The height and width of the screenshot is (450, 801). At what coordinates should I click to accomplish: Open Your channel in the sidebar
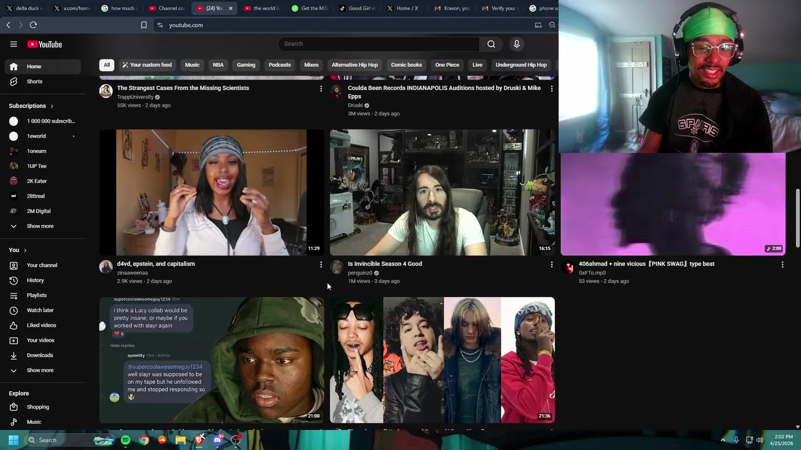[x=41, y=265]
